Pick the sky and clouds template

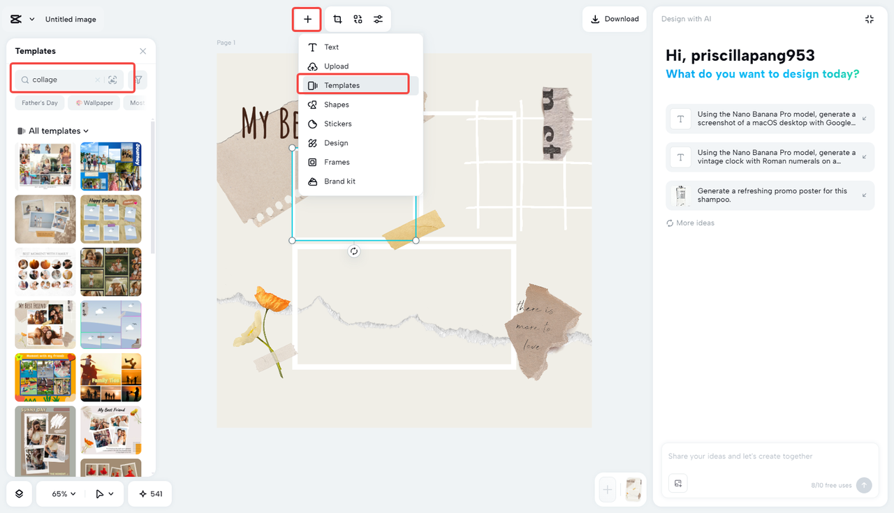pos(110,325)
